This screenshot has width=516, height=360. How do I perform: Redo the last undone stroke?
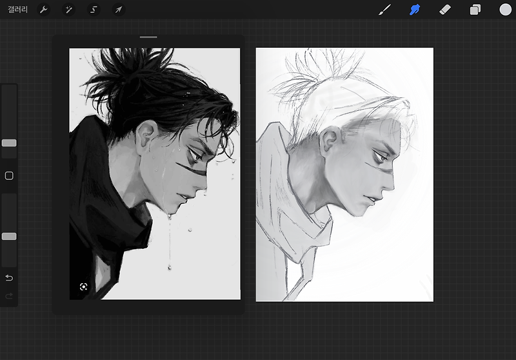(9, 296)
